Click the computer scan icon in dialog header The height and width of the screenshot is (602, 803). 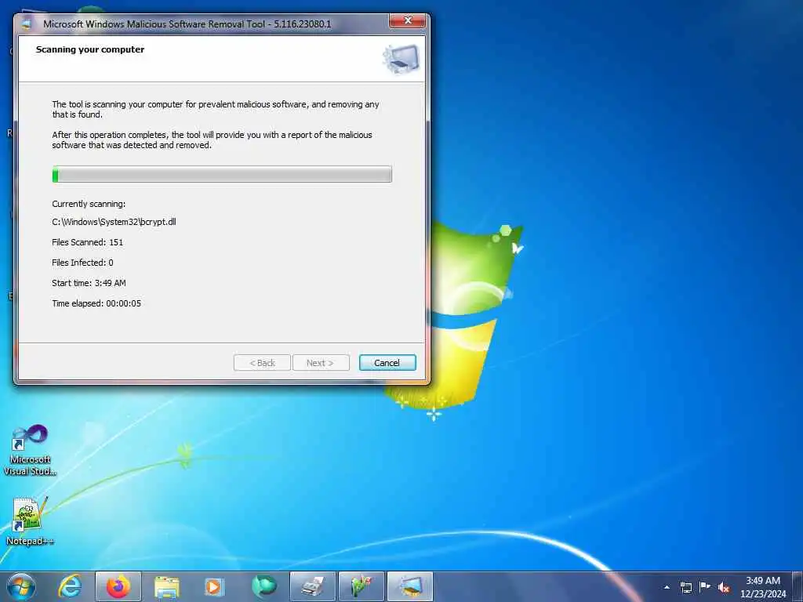401,58
